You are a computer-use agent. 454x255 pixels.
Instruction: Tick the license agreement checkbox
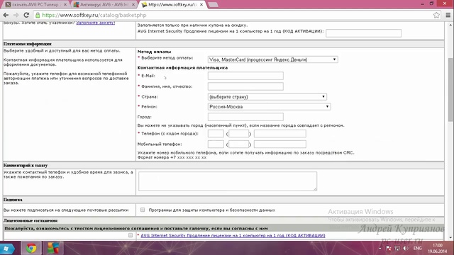tap(131, 235)
